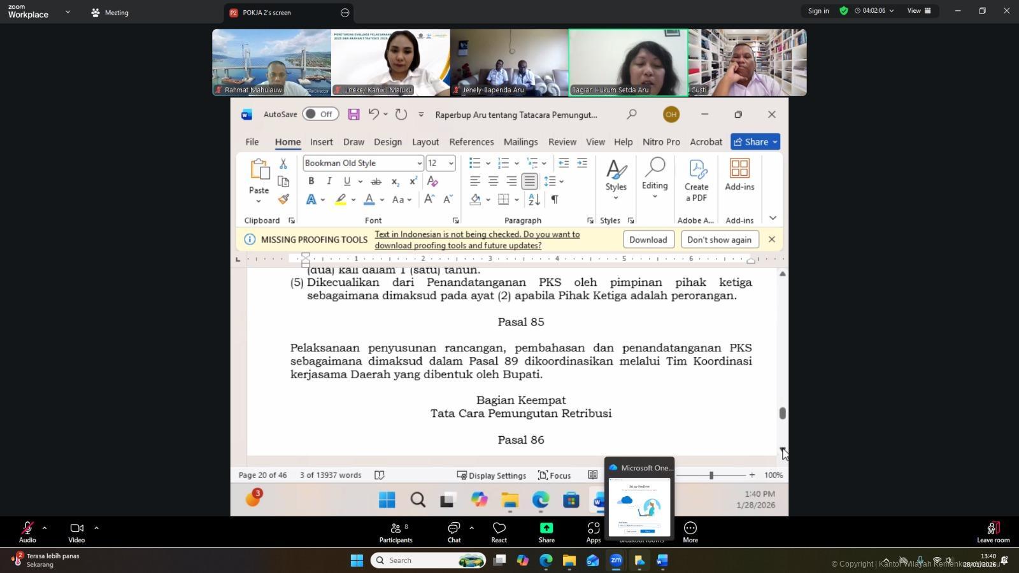The height and width of the screenshot is (573, 1019).
Task: Click the Save icon in Word title bar
Action: coord(353,115)
